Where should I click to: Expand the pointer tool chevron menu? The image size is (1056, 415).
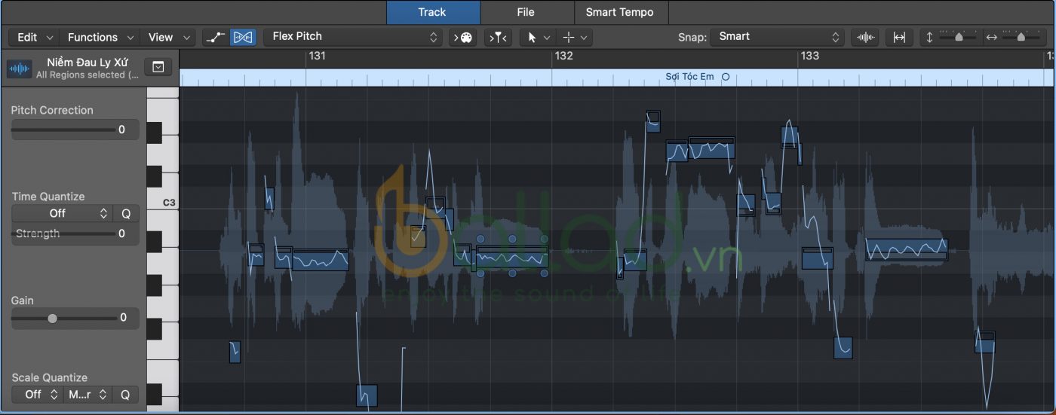[x=548, y=37]
